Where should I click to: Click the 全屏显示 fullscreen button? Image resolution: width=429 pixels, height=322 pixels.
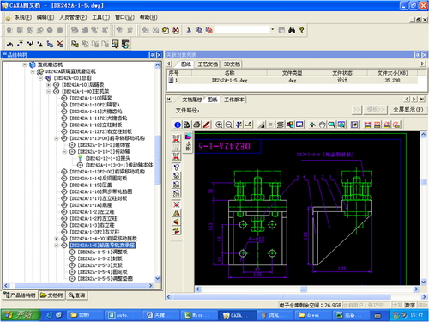[408, 110]
